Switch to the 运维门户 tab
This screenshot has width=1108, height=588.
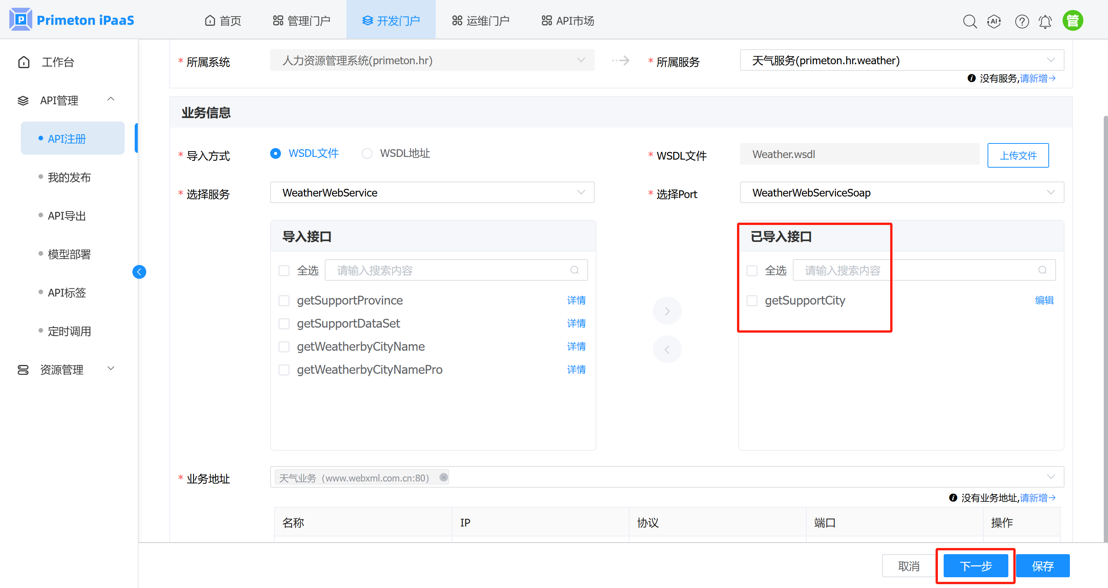coord(481,21)
